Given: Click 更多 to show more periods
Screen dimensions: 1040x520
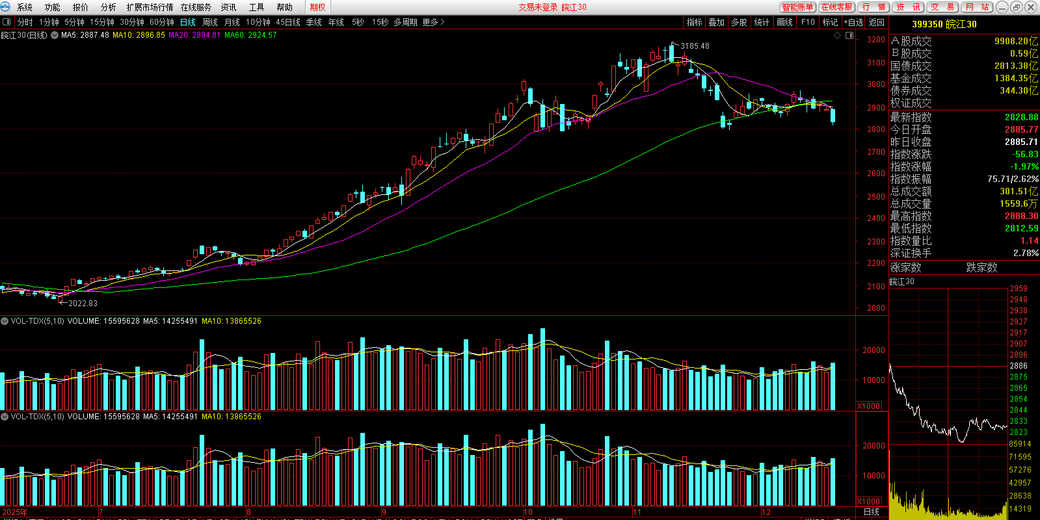Looking at the screenshot, I should click(x=433, y=22).
